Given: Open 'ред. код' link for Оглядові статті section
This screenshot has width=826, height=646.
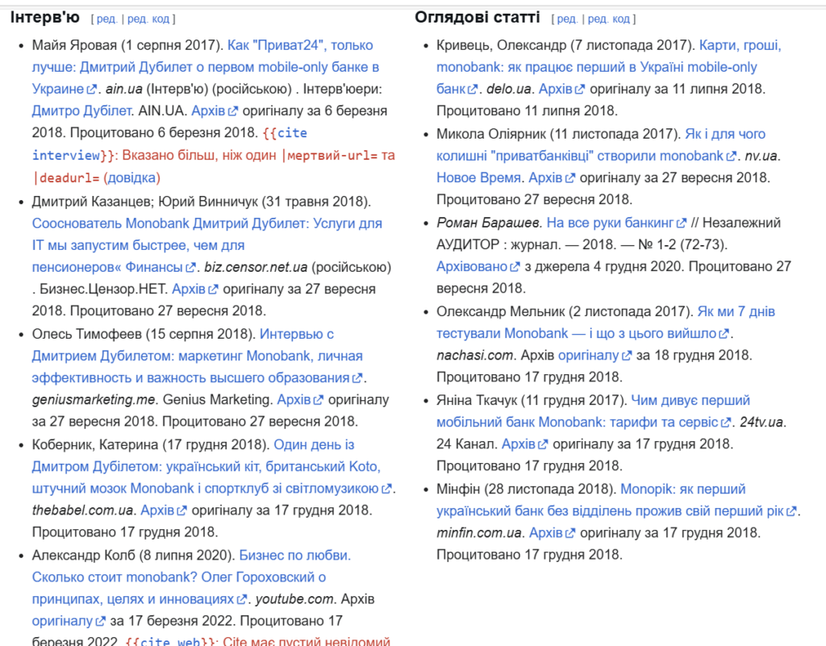Looking at the screenshot, I should tap(609, 19).
